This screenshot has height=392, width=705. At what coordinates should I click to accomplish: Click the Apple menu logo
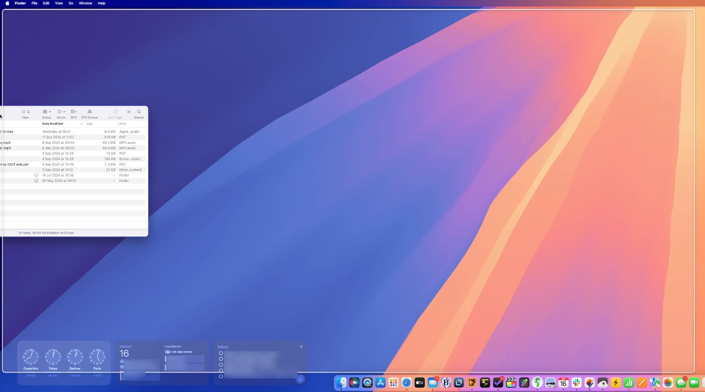click(7, 3)
